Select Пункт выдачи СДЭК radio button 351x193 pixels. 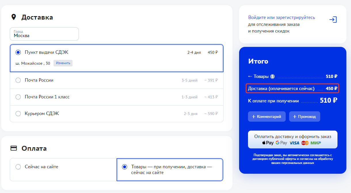18,52
